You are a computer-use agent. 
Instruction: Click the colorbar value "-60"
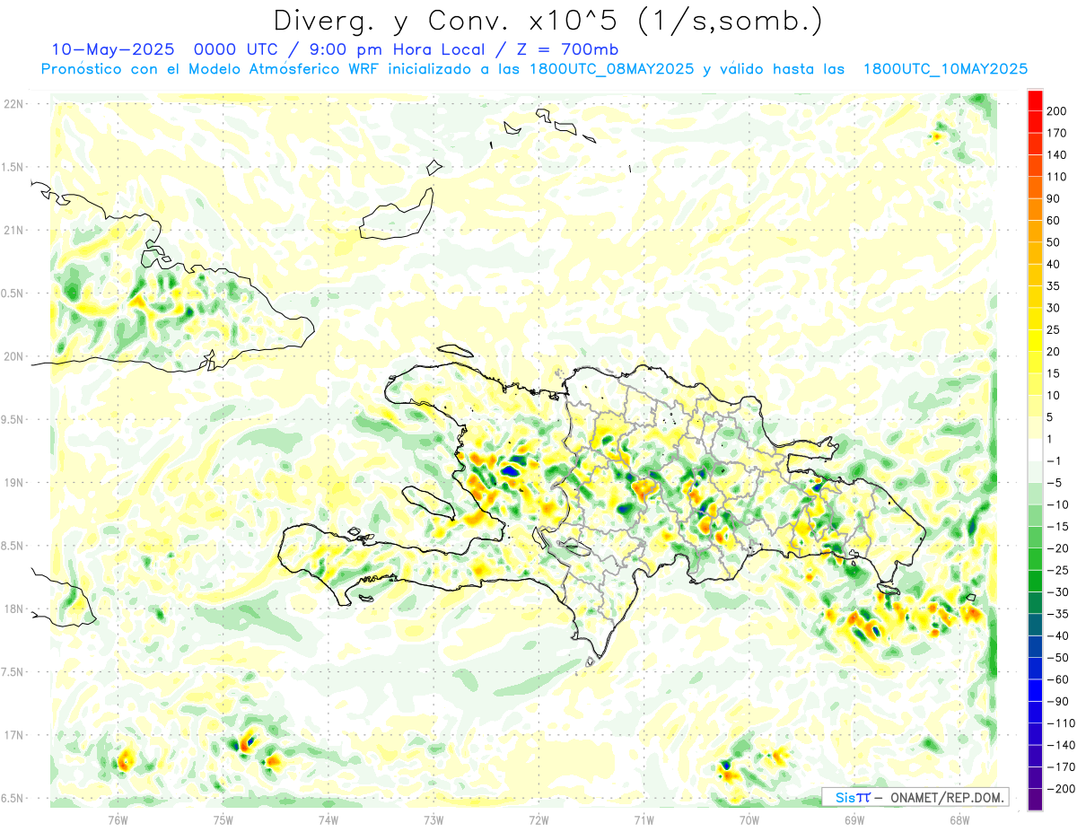pos(1058,680)
